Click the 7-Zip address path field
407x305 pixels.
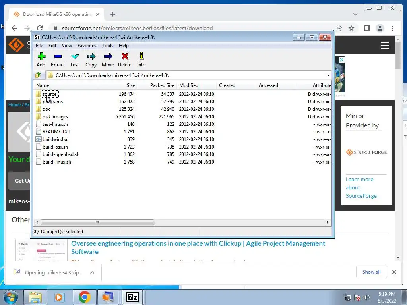point(186,75)
